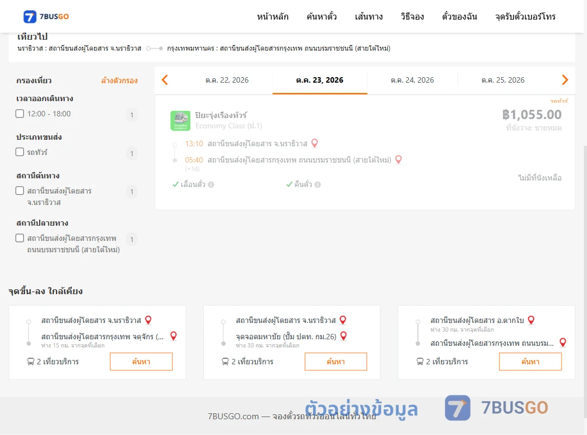Click the footer 7BUSGO logo
This screenshot has width=587, height=435.
pyautogui.click(x=497, y=408)
